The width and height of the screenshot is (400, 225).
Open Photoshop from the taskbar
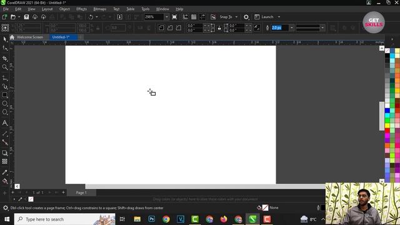(151, 219)
